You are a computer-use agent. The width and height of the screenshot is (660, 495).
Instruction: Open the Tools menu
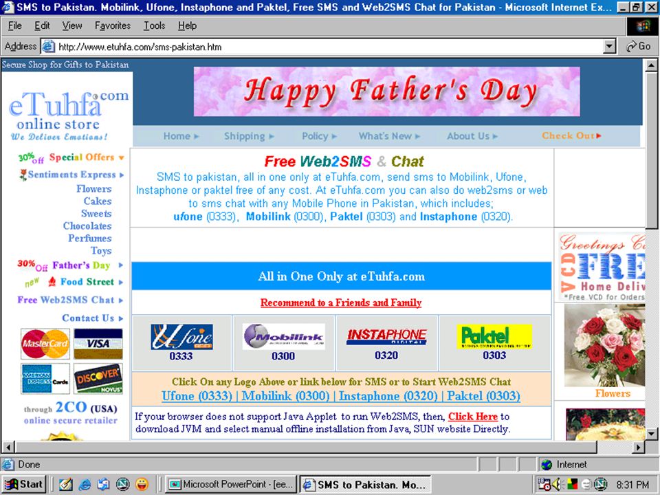154,25
